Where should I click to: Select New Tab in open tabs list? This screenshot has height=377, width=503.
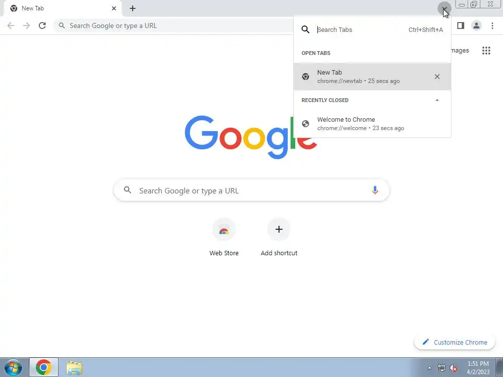[x=372, y=77]
